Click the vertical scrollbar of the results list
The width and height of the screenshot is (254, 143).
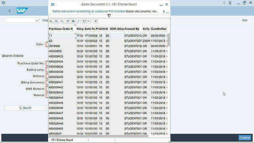click(169, 84)
